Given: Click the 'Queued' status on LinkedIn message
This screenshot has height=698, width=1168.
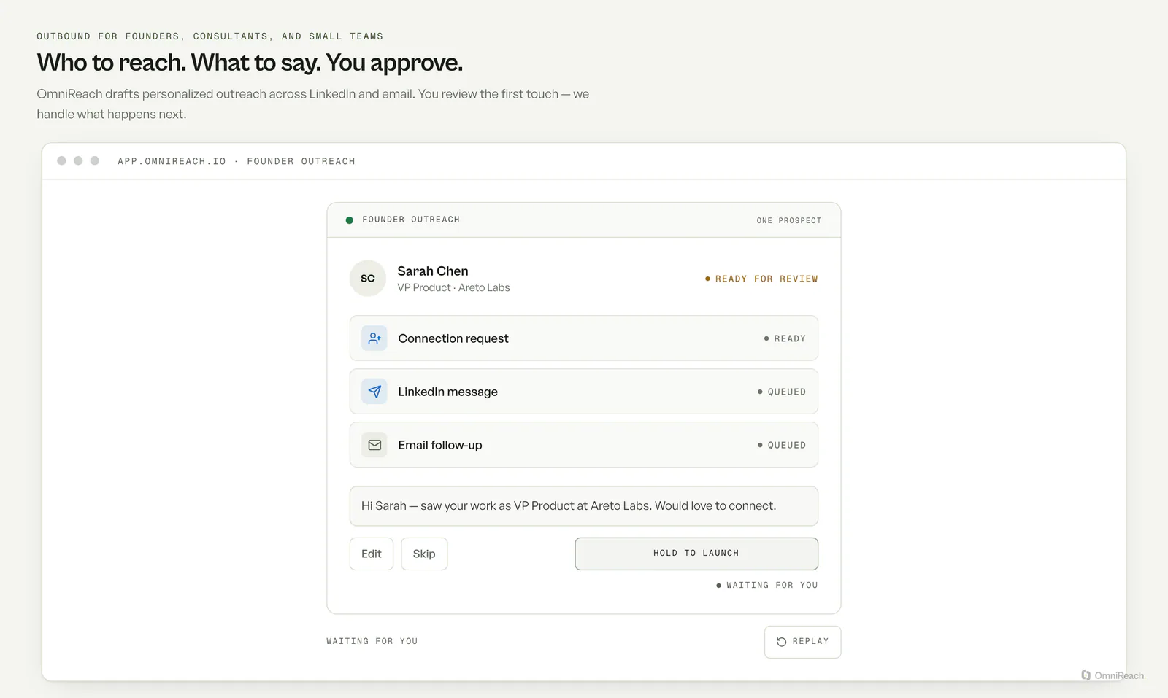Looking at the screenshot, I should (x=782, y=392).
